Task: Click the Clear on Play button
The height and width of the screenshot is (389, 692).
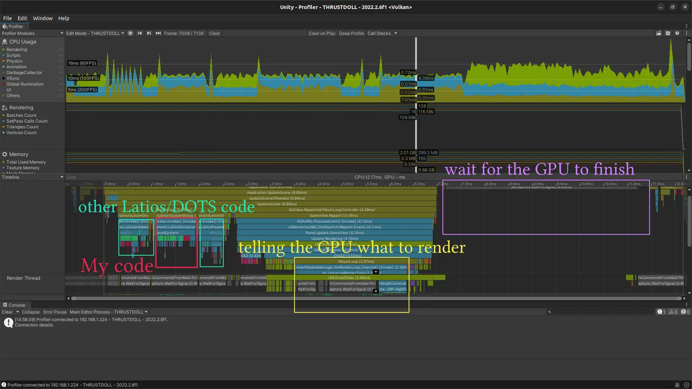Action: 321,33
